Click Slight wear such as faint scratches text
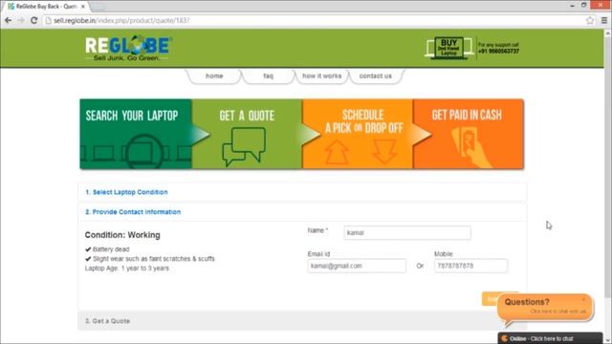Viewport: 612px width, 344px height. 154,259
